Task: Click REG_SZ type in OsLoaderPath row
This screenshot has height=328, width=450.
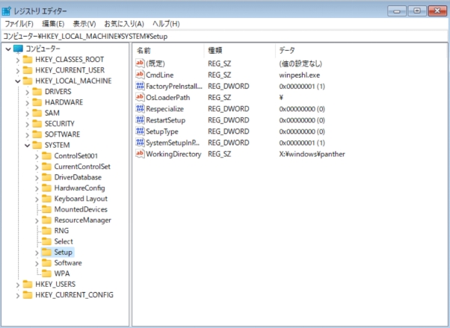Action: (x=220, y=98)
